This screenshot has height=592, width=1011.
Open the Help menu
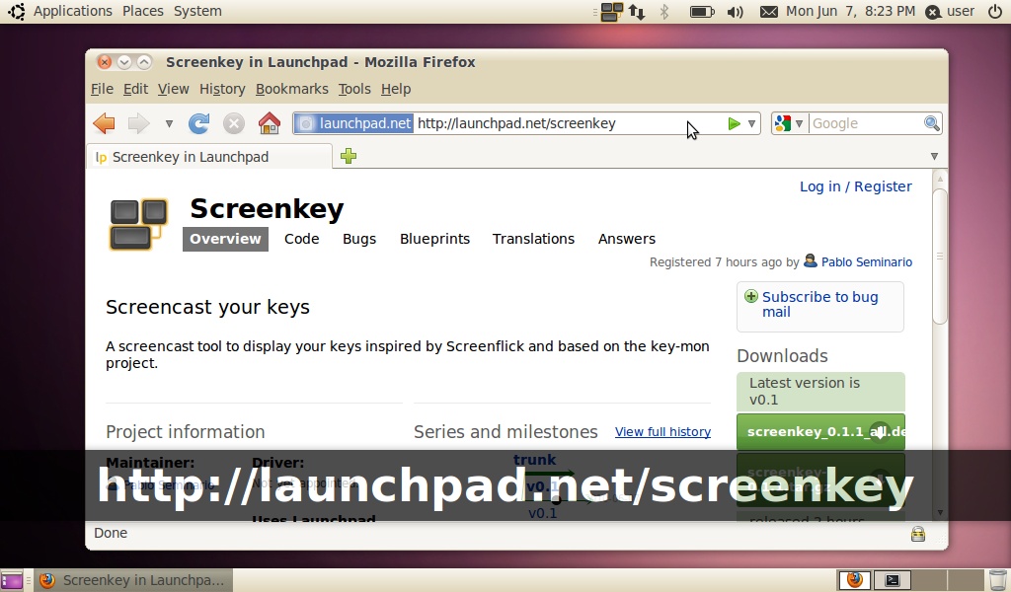(x=395, y=89)
